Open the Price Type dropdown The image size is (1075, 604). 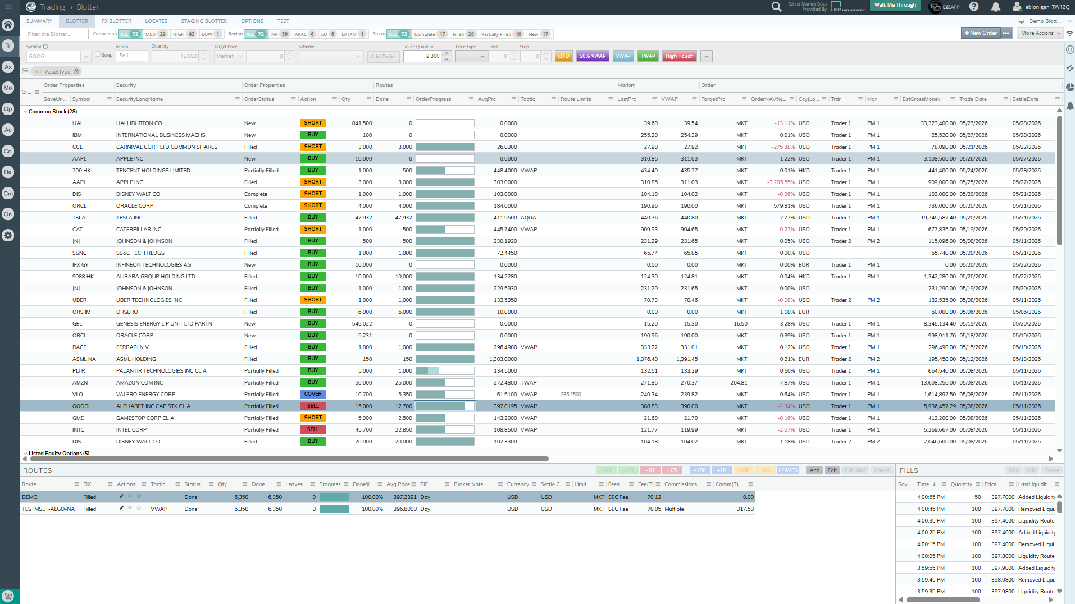pyautogui.click(x=471, y=56)
